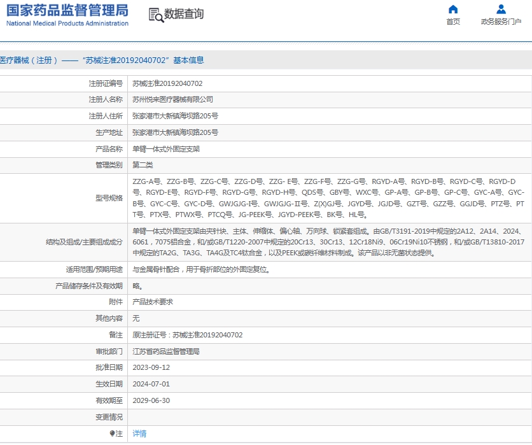Click the 附件 label
532x445 pixels.
pyautogui.click(x=116, y=302)
